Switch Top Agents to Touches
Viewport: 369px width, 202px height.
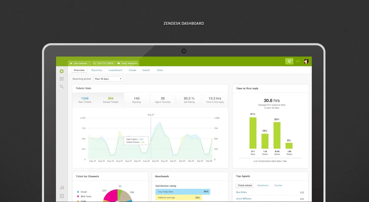[278, 185]
